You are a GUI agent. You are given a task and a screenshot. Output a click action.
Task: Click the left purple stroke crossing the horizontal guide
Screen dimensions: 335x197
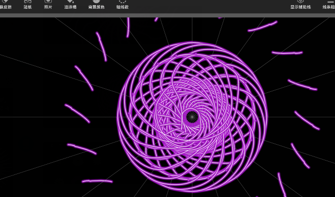[77, 113]
